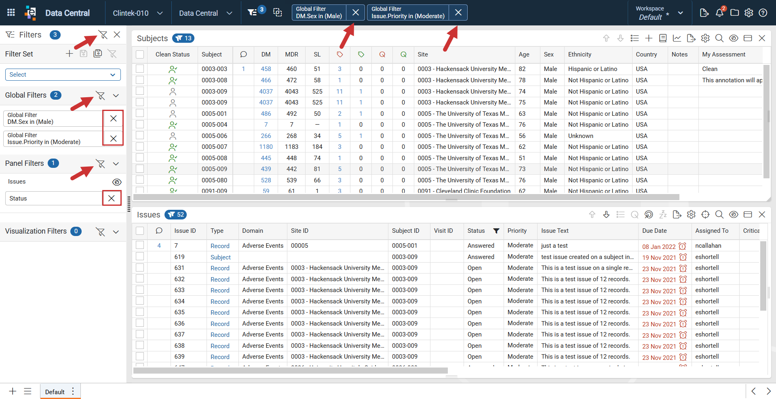Screen dimensions: 776x399
Task: Open the notifications bell icon
Action: [719, 13]
